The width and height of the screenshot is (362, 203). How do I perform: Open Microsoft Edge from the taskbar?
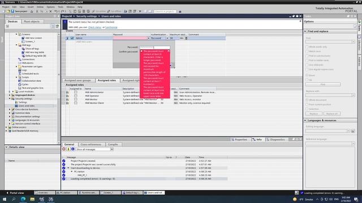click(x=23, y=199)
